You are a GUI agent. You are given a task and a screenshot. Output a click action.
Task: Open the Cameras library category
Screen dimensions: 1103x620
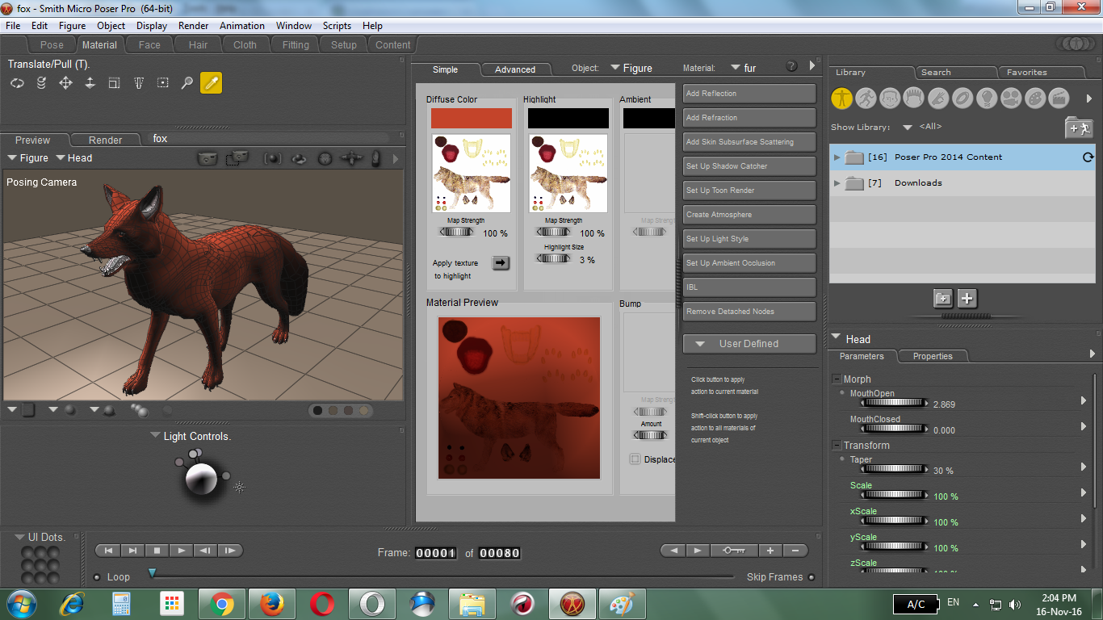pyautogui.click(x=1011, y=98)
